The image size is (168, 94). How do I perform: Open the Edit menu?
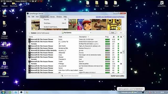point(33,17)
